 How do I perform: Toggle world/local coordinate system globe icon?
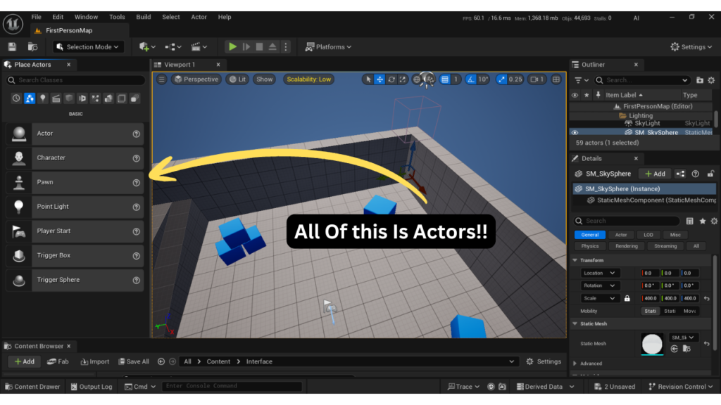click(417, 79)
